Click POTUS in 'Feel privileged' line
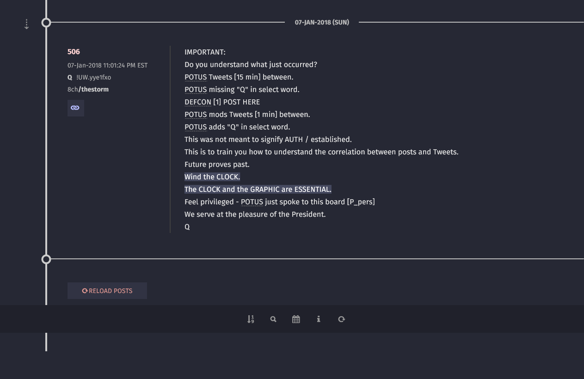Screen dimensions: 584x379 tap(252, 202)
